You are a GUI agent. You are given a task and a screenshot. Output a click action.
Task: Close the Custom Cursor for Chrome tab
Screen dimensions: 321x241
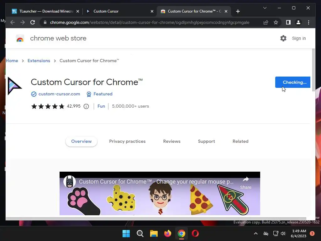(x=226, y=12)
